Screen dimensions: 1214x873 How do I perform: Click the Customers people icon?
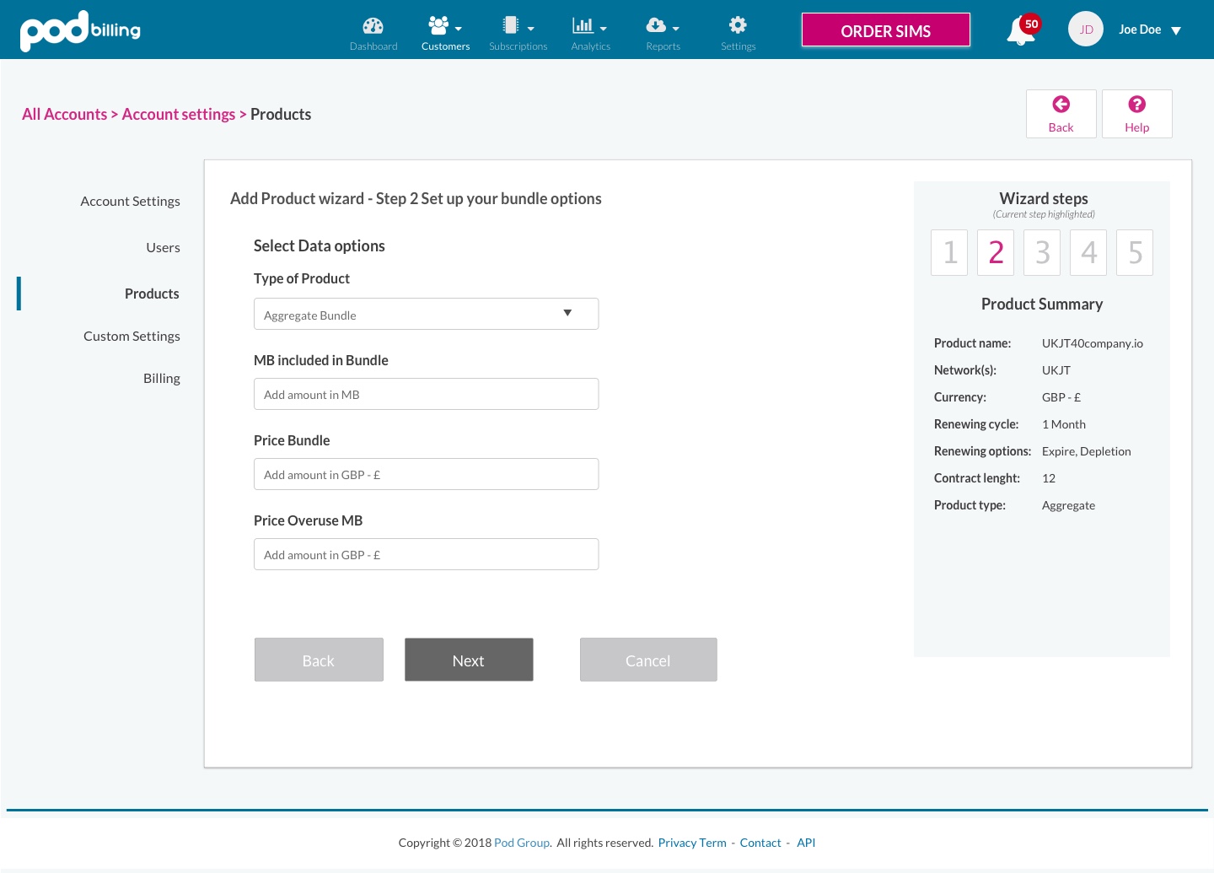pyautogui.click(x=438, y=26)
